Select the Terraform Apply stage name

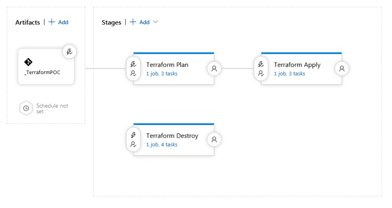[297, 65]
